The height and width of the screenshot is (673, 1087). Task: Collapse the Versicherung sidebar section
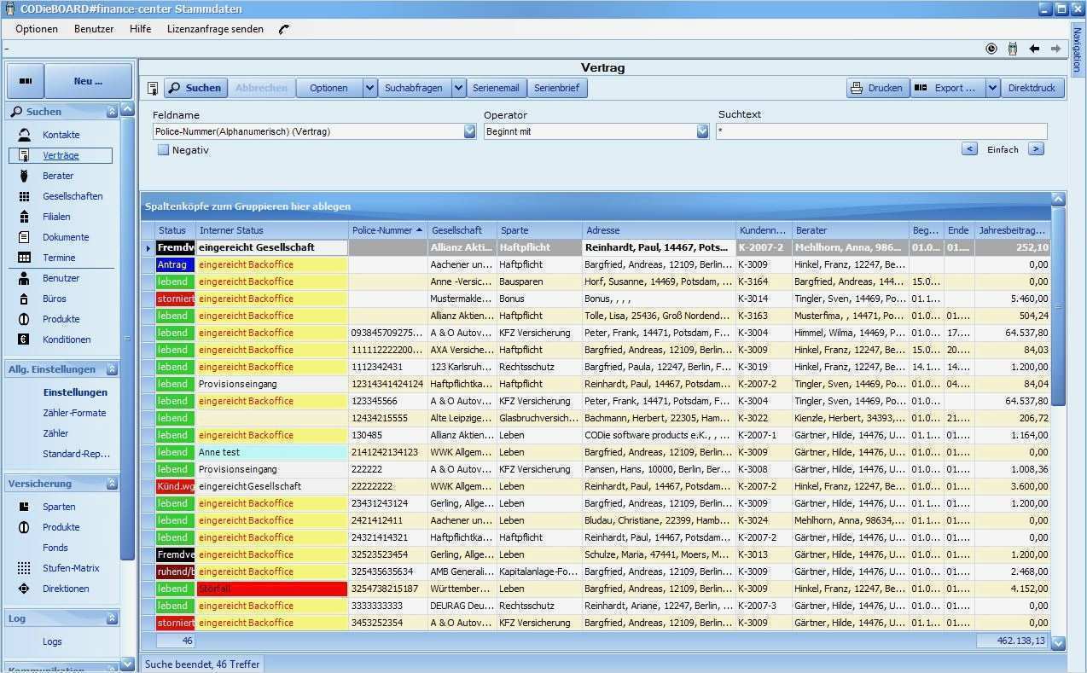112,484
